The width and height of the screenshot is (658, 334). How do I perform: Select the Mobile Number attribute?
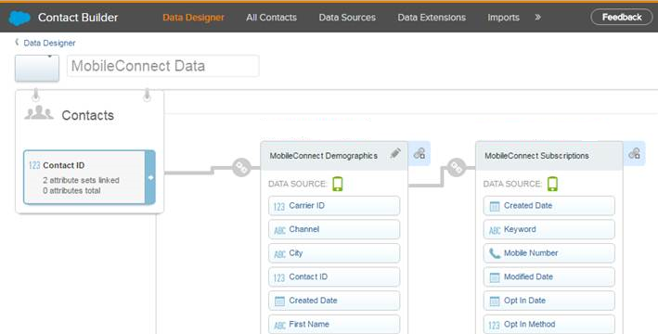click(x=548, y=253)
